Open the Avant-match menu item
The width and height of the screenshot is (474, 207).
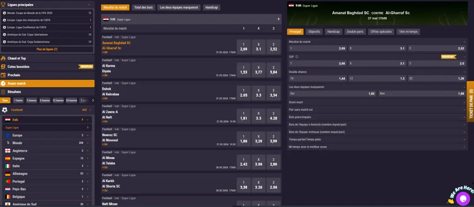click(48, 83)
